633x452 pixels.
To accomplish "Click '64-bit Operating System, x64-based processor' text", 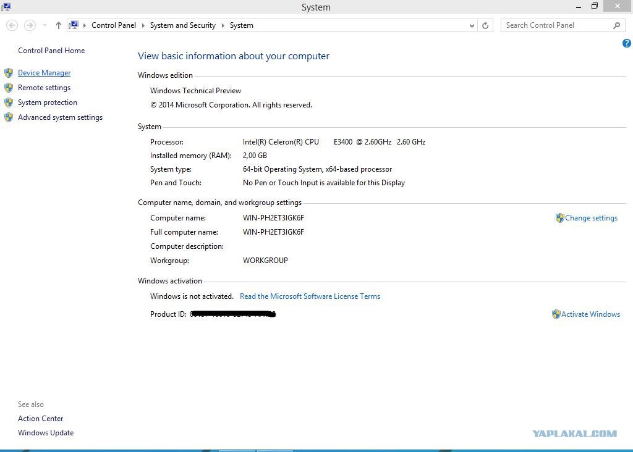I will tap(317, 169).
